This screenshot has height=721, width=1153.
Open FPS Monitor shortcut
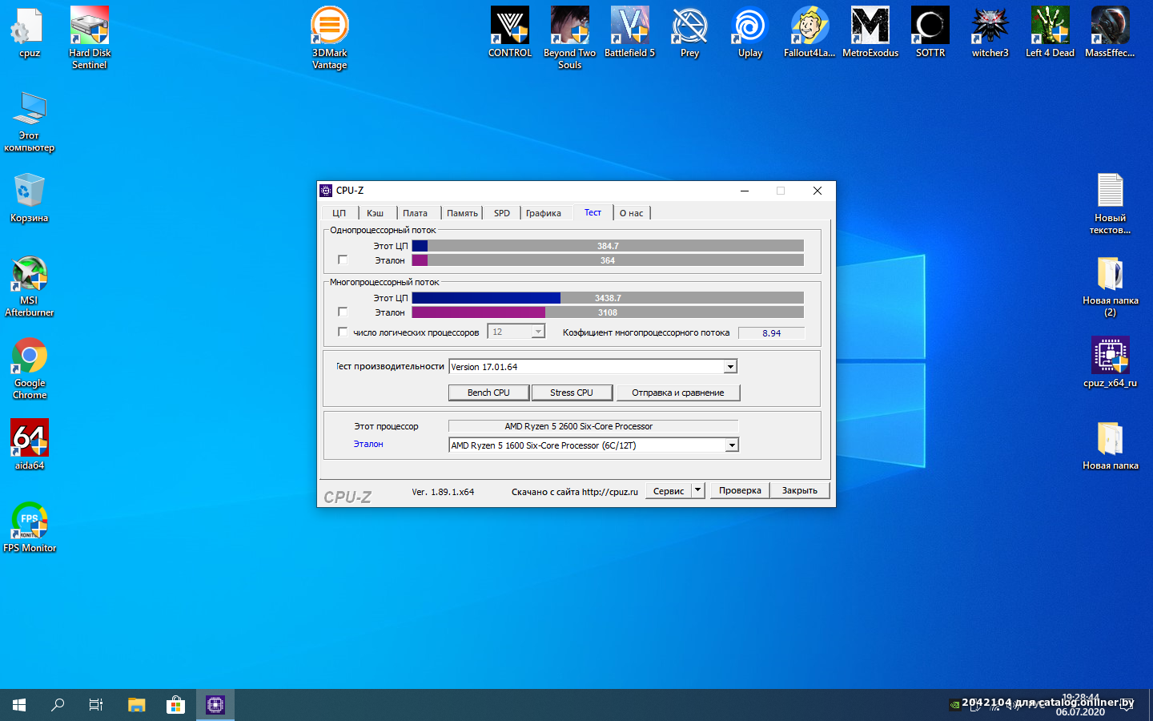pyautogui.click(x=30, y=527)
